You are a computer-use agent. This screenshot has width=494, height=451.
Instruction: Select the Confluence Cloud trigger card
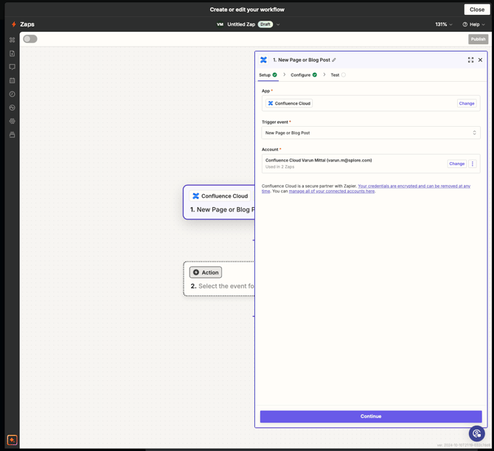(219, 202)
